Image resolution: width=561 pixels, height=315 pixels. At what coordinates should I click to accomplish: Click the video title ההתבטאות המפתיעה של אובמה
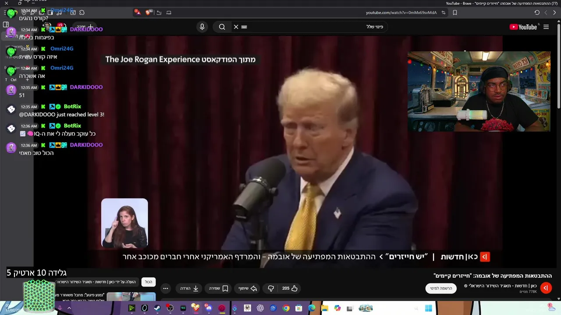click(x=493, y=276)
